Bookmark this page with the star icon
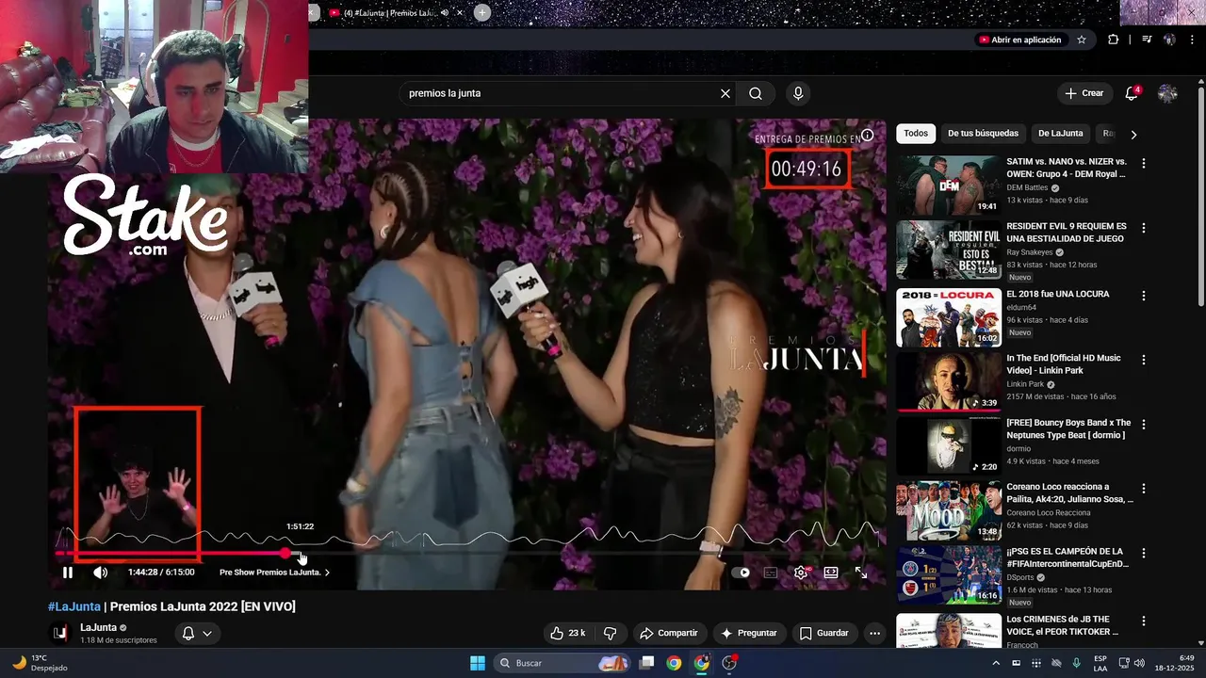 (1082, 40)
